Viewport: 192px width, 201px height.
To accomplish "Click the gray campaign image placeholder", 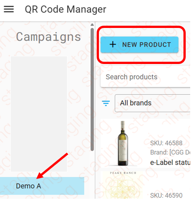I will tap(39, 114).
